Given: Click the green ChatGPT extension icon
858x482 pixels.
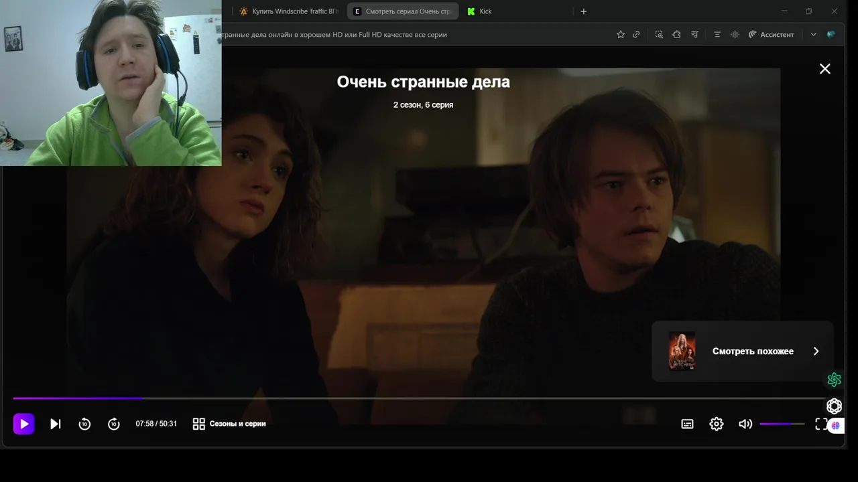Looking at the screenshot, I should (x=834, y=380).
